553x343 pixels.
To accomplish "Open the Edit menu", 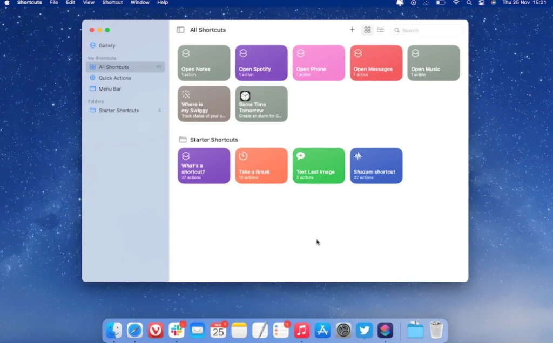I will (71, 3).
